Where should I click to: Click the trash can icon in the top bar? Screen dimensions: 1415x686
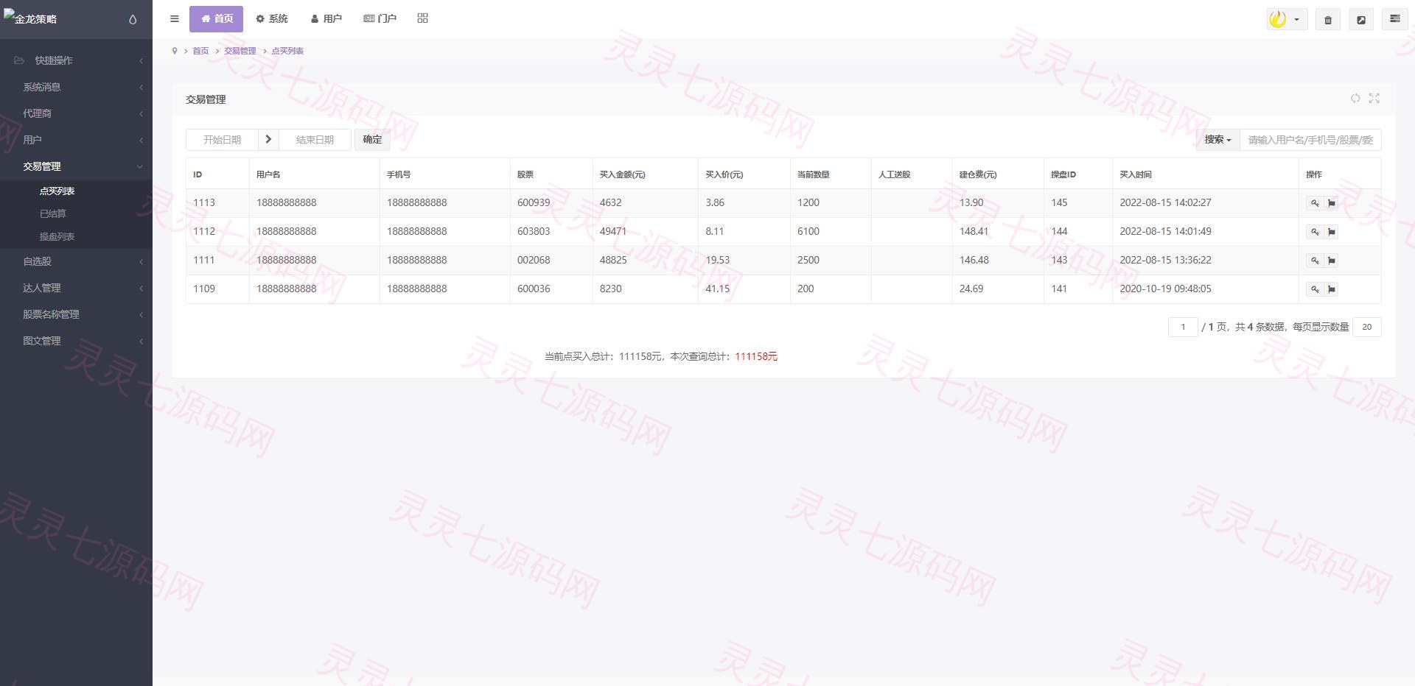coord(1328,20)
